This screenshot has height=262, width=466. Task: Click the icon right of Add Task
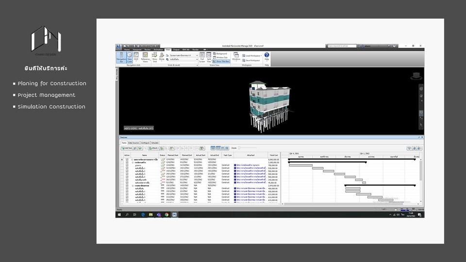pos(135,148)
